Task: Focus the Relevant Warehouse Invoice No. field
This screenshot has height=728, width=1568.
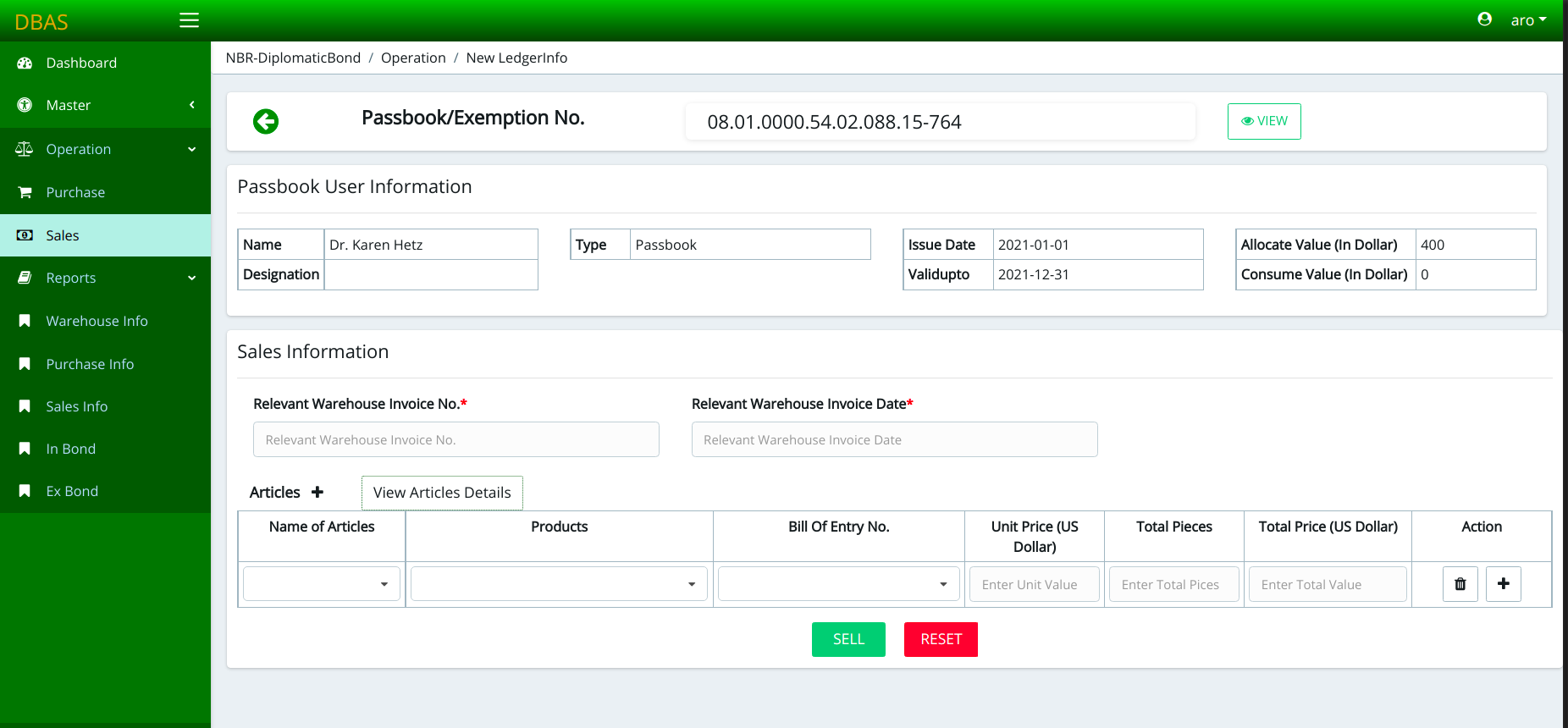Action: tap(456, 439)
